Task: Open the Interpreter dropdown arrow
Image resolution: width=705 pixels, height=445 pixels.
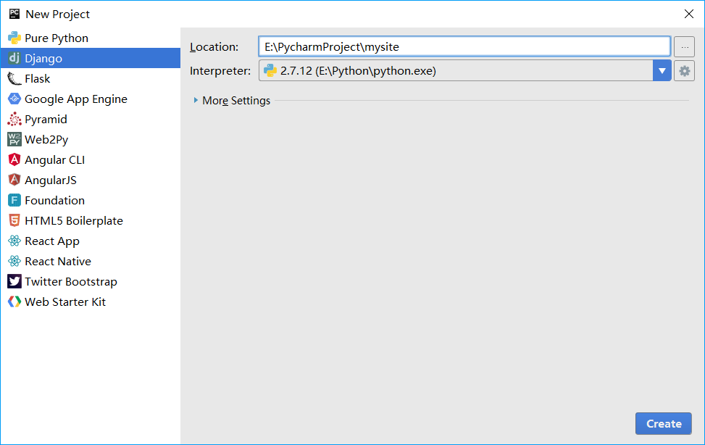Action: coord(662,70)
